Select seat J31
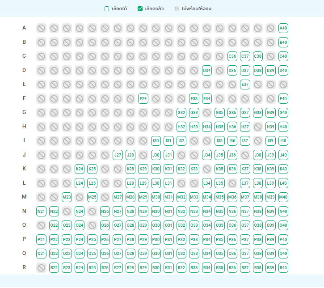The image size is (324, 288). pyautogui.click(x=168, y=155)
